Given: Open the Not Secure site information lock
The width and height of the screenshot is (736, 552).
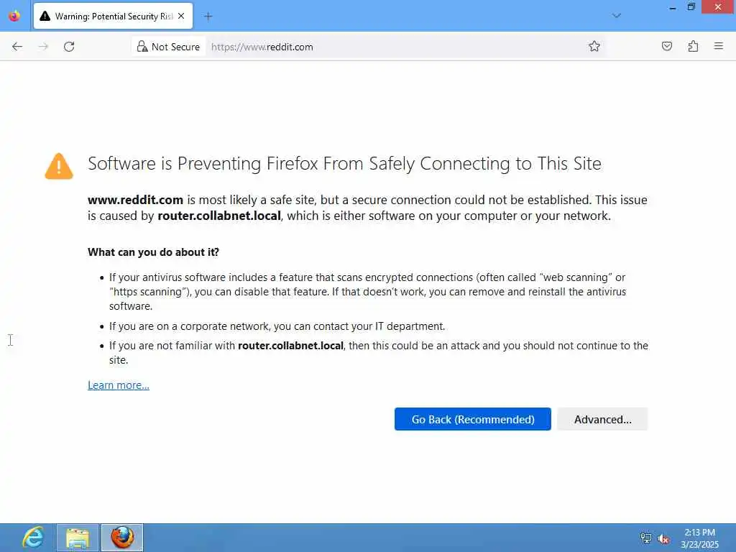Looking at the screenshot, I should tap(168, 47).
